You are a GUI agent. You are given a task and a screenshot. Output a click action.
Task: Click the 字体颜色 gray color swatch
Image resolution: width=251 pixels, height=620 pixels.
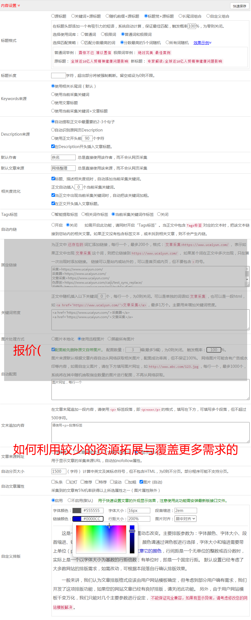click(77, 511)
